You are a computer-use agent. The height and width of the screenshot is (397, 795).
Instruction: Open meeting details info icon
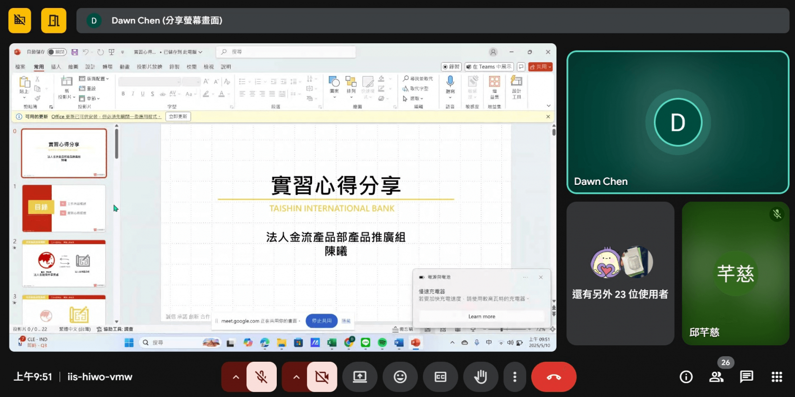coord(686,377)
